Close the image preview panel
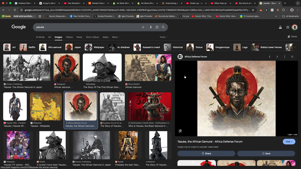The image size is (301, 169). [x=292, y=57]
